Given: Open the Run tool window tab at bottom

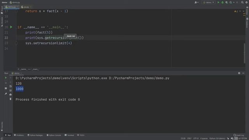Looking at the screenshot, I should pyautogui.click(x=8, y=135).
